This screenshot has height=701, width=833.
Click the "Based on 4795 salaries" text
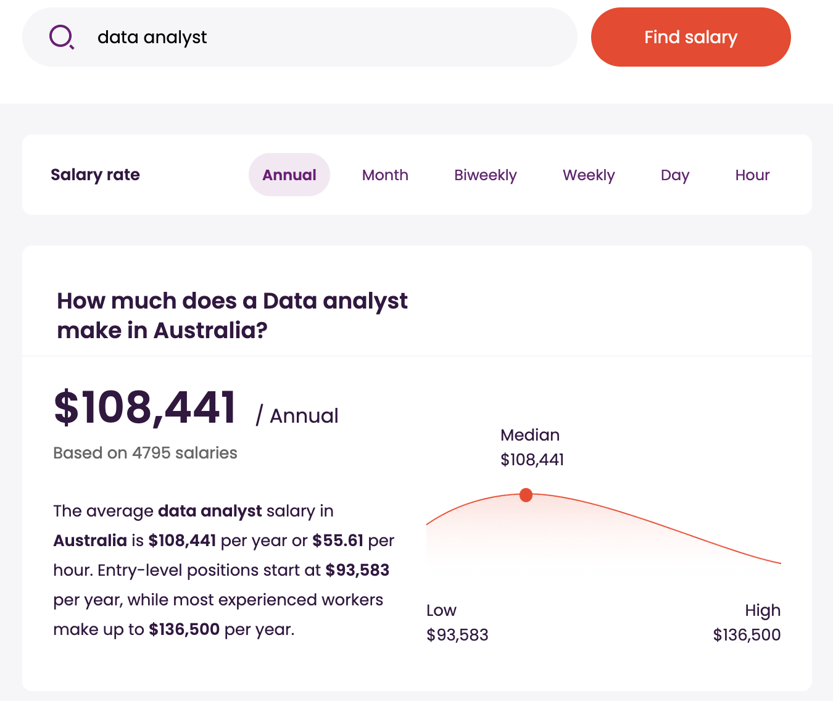click(145, 453)
